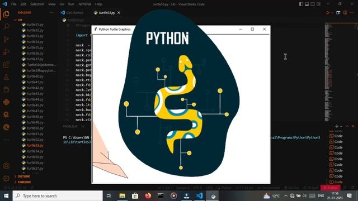The image size is (358, 201).
Task: Run Python file with the play button
Action: [328, 13]
